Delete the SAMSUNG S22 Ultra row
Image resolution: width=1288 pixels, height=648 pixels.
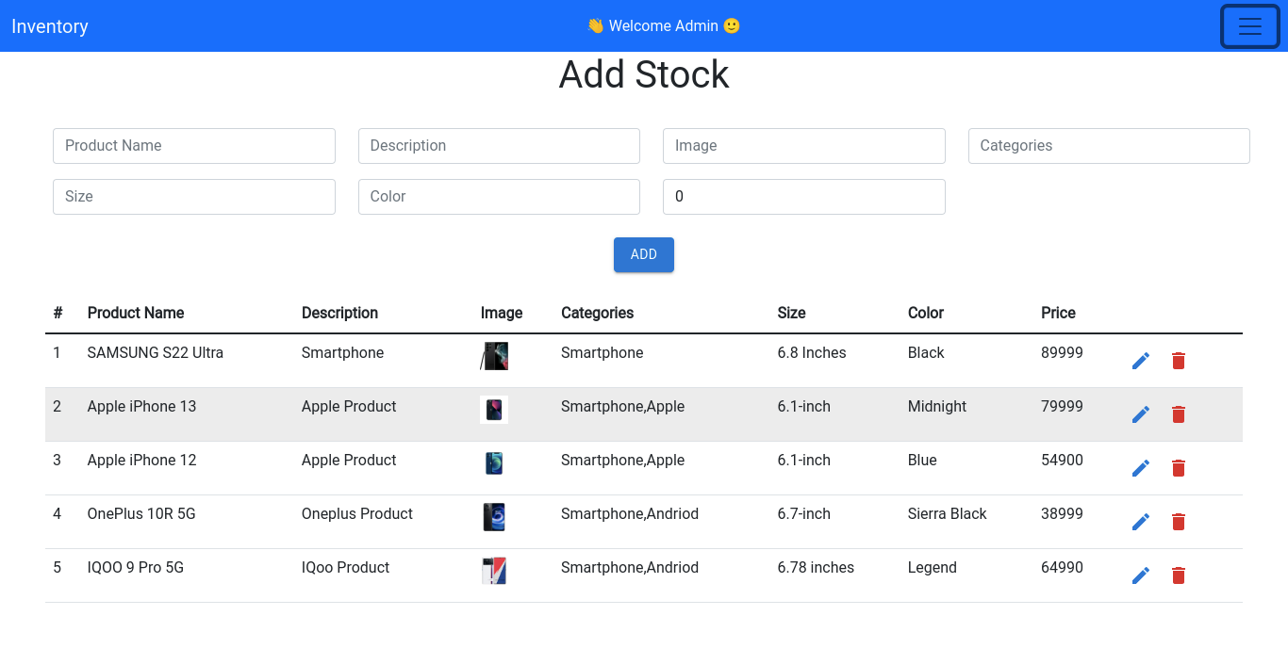tap(1178, 361)
